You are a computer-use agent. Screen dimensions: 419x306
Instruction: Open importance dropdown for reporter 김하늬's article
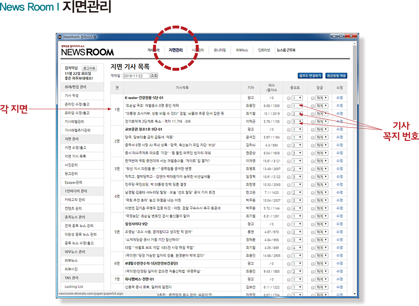(x=297, y=145)
